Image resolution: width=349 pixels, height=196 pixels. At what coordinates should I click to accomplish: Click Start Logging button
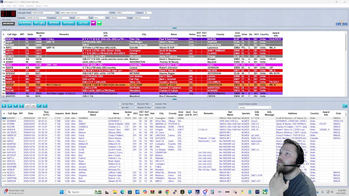[x=39, y=23]
